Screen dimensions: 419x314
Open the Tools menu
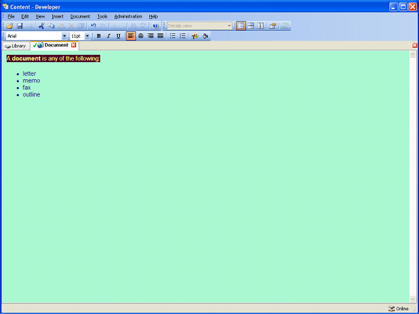(x=102, y=16)
